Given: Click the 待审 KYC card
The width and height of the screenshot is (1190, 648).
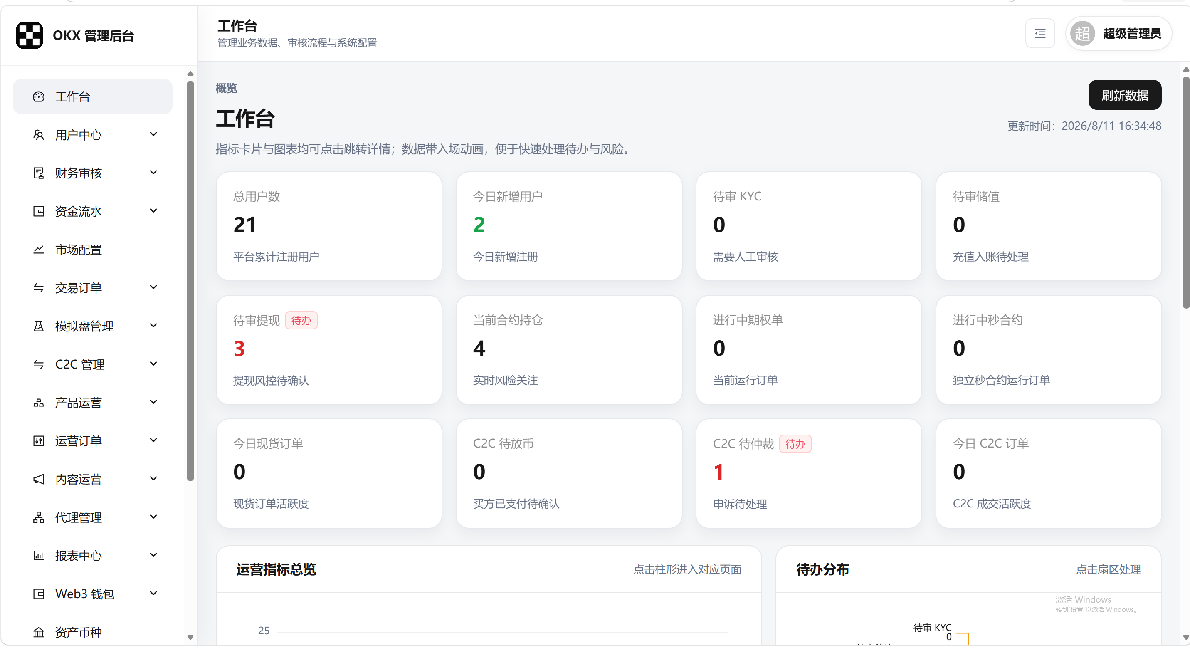Looking at the screenshot, I should 808,227.
